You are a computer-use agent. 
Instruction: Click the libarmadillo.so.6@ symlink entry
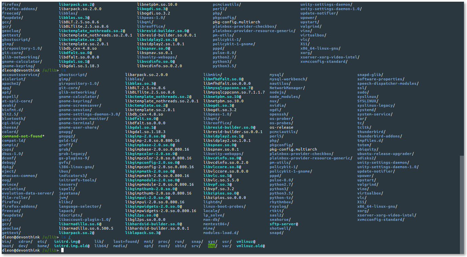(x=80, y=224)
